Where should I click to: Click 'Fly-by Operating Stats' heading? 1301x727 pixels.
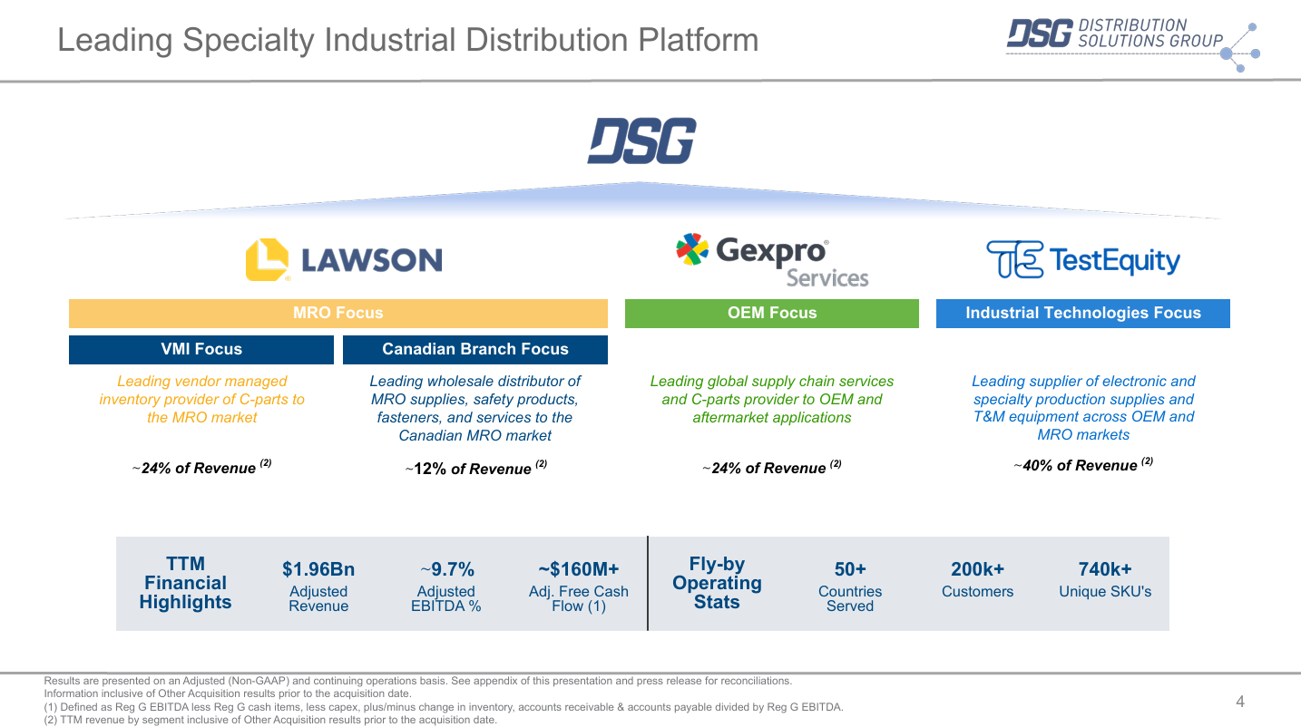(717, 583)
